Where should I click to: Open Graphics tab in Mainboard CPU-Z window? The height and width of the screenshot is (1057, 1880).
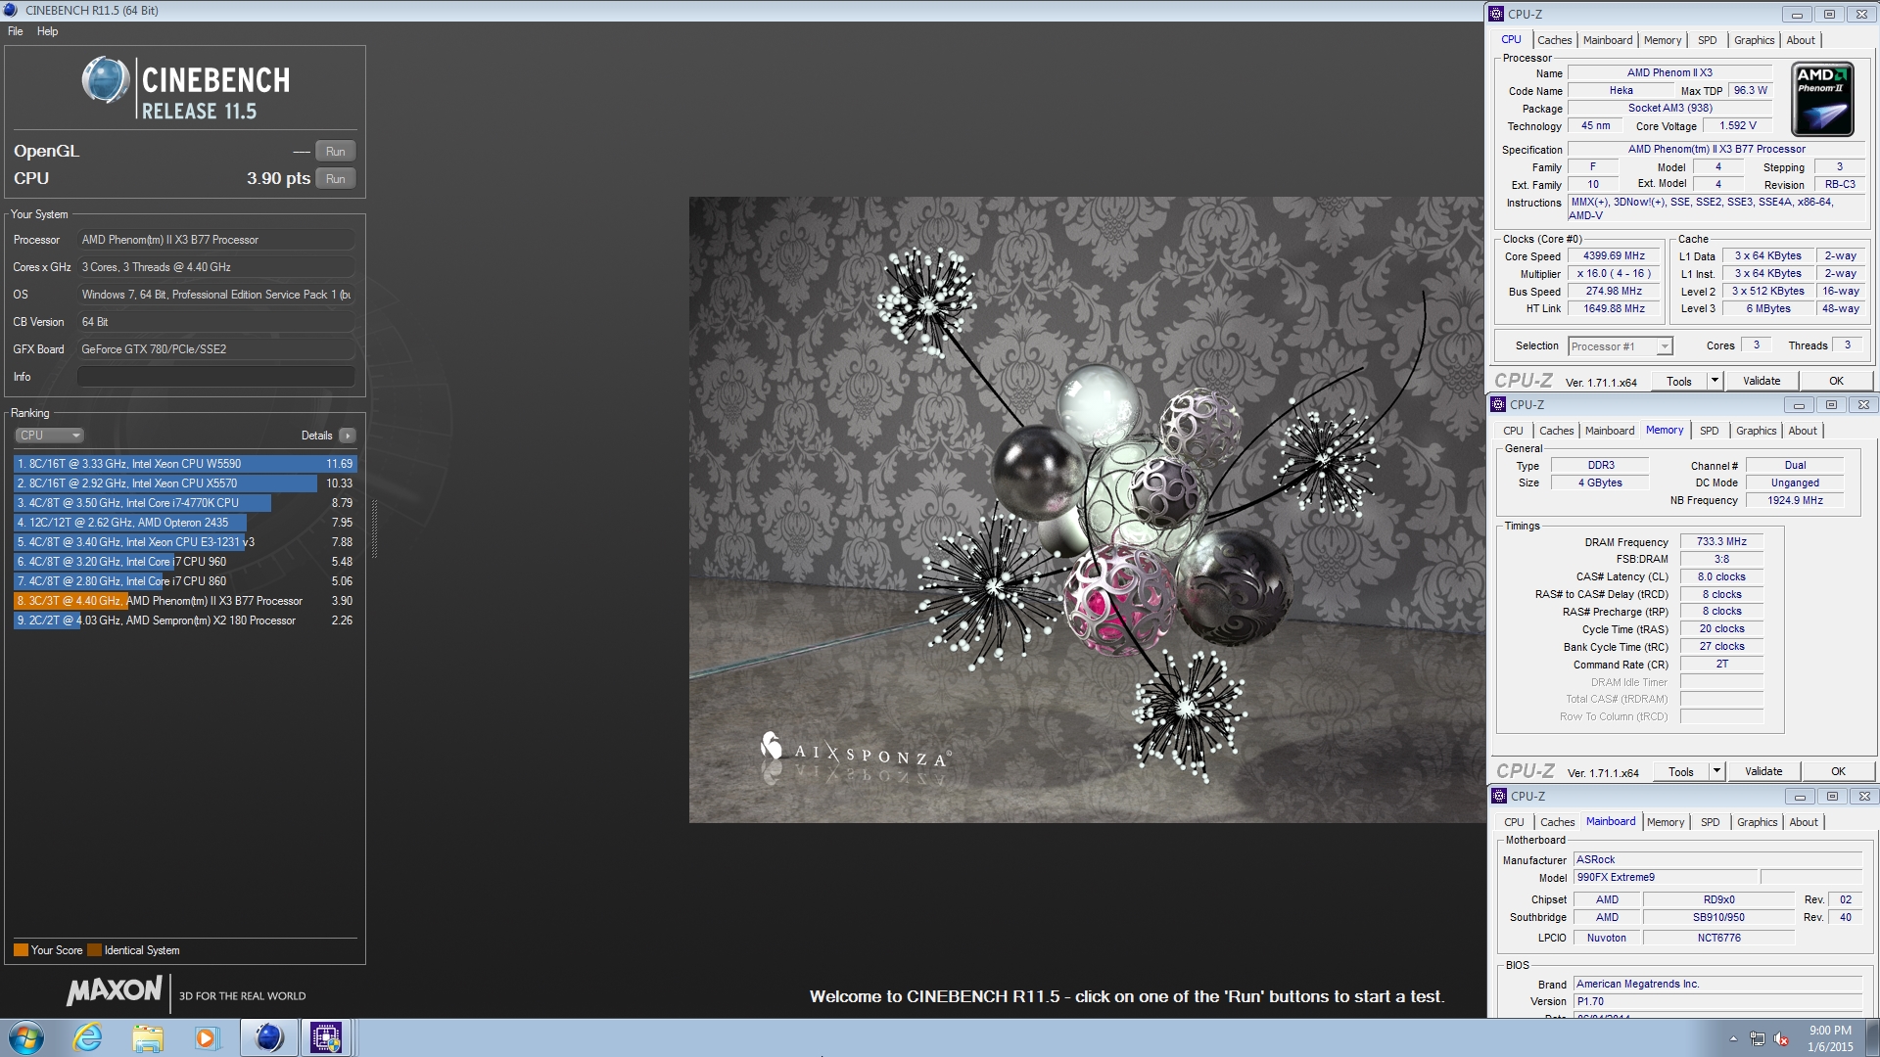1757,822
